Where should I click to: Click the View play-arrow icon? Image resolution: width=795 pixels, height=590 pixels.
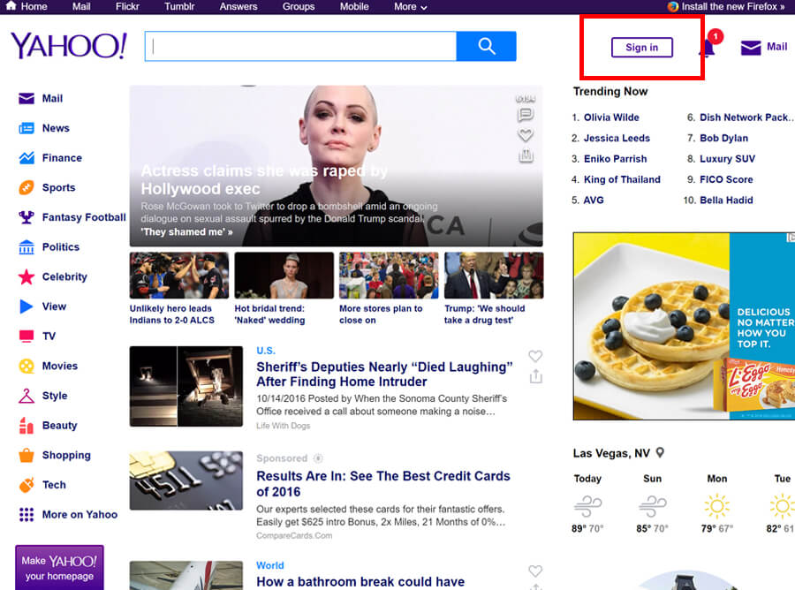[x=26, y=306]
